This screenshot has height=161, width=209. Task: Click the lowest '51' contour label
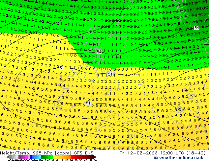(x=88, y=103)
